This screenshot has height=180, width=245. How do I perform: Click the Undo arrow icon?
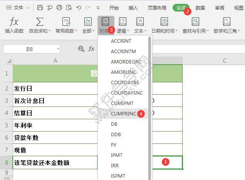coord(79,8)
